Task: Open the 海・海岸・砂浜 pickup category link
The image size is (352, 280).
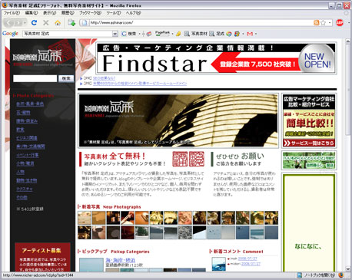Action: [121, 260]
